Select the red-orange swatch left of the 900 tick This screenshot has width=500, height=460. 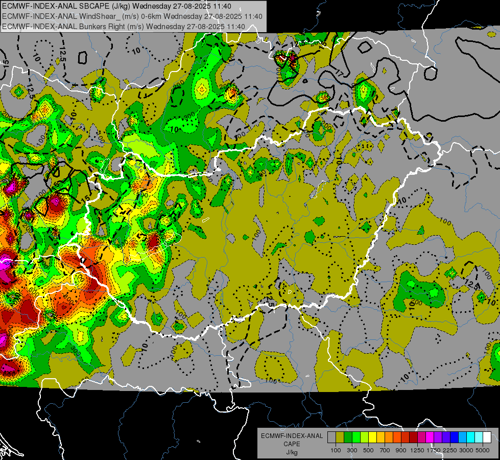(397, 437)
